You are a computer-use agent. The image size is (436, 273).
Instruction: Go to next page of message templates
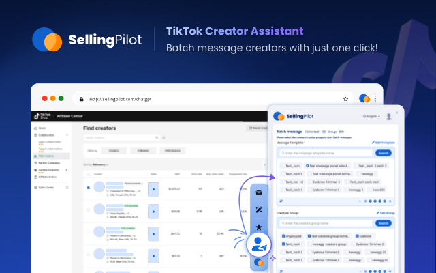coord(390,201)
